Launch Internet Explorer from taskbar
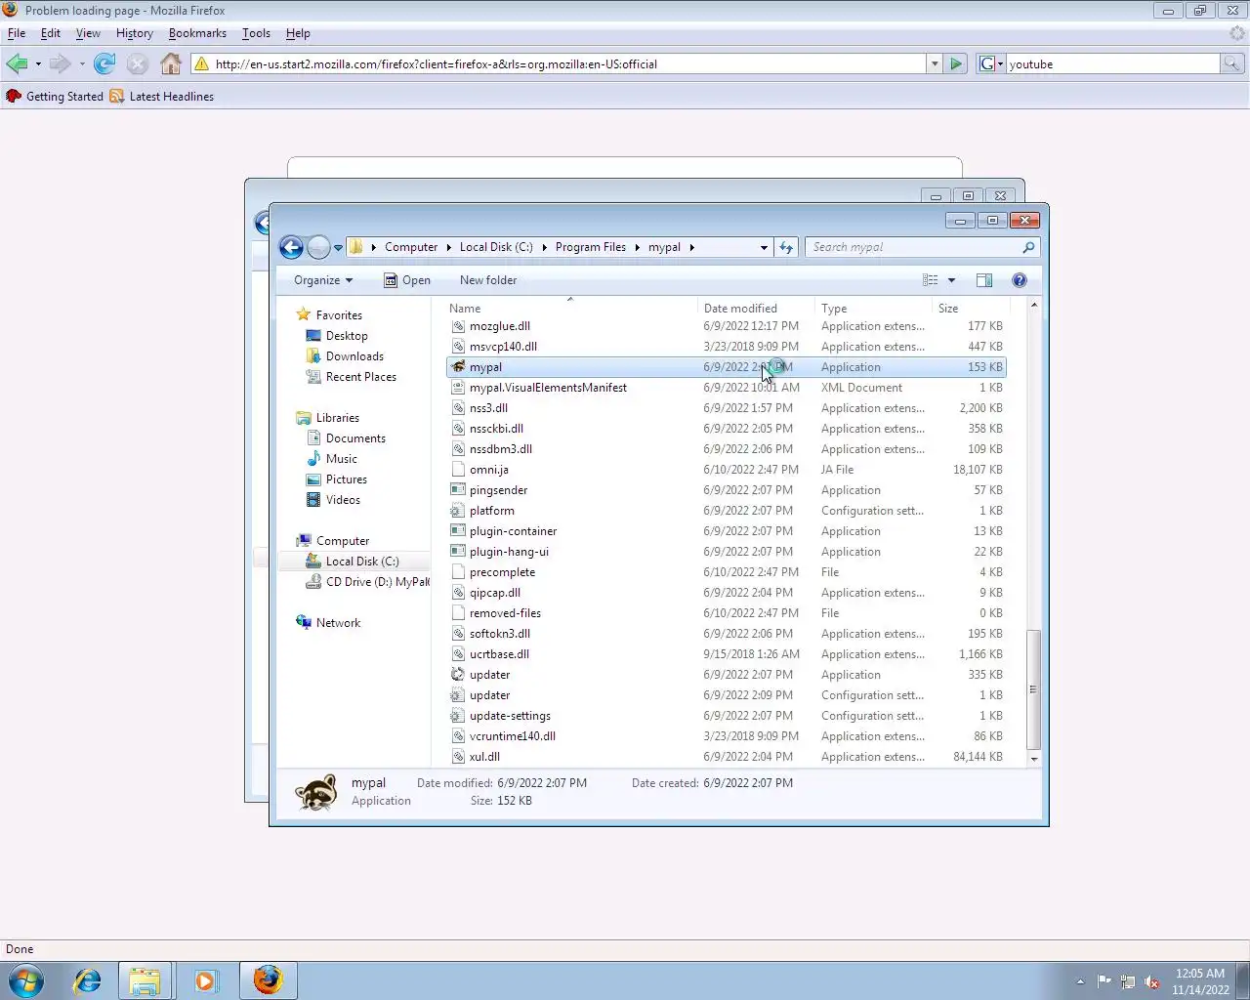The height and width of the screenshot is (1000, 1250). [87, 980]
